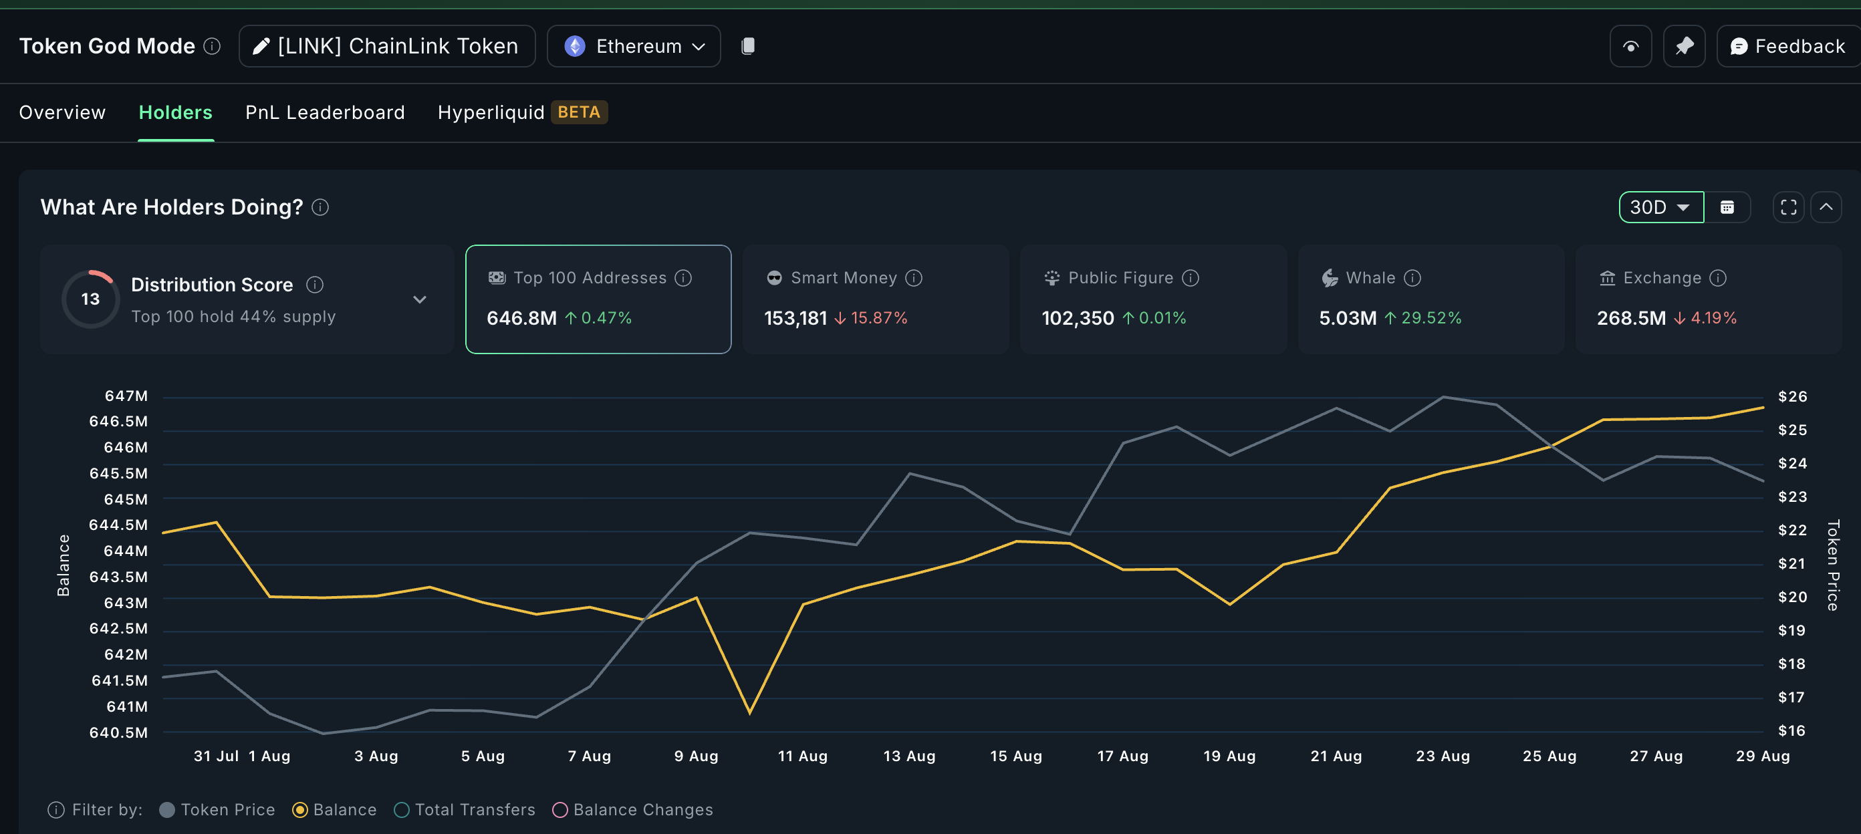1861x834 pixels.
Task: Select the calendar date range icon
Action: click(x=1728, y=207)
